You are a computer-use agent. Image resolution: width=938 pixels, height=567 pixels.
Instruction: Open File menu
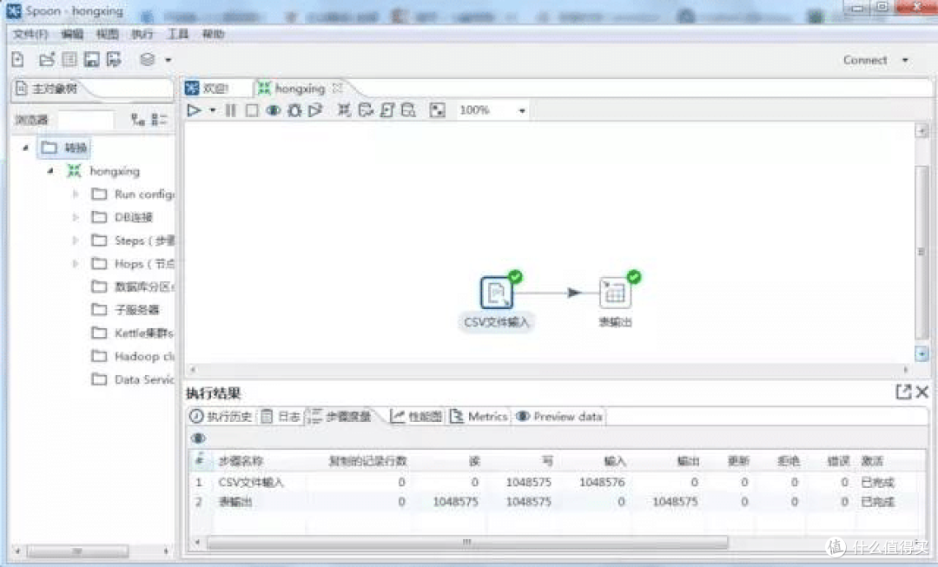pos(30,34)
